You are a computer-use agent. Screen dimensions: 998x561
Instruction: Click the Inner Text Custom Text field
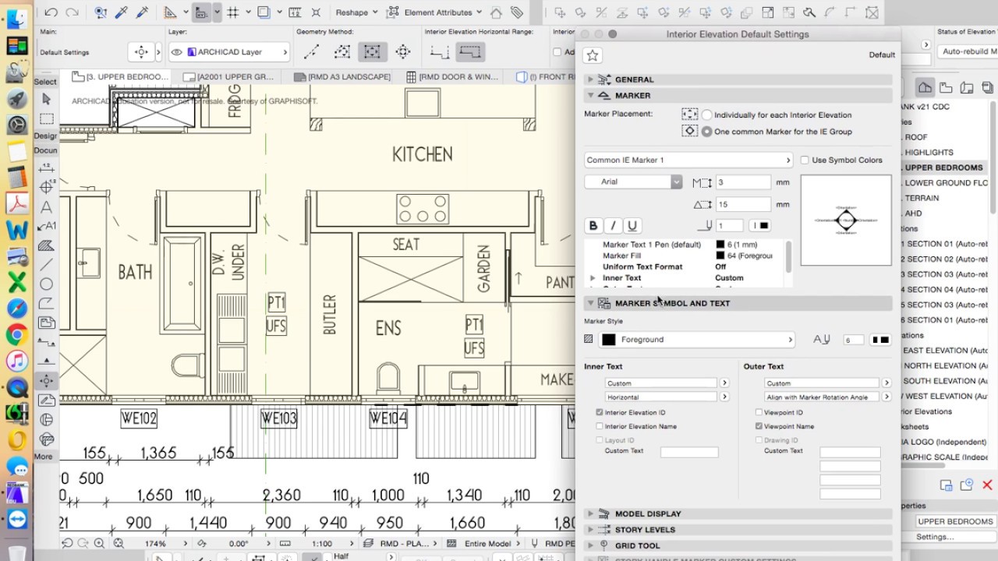(689, 452)
